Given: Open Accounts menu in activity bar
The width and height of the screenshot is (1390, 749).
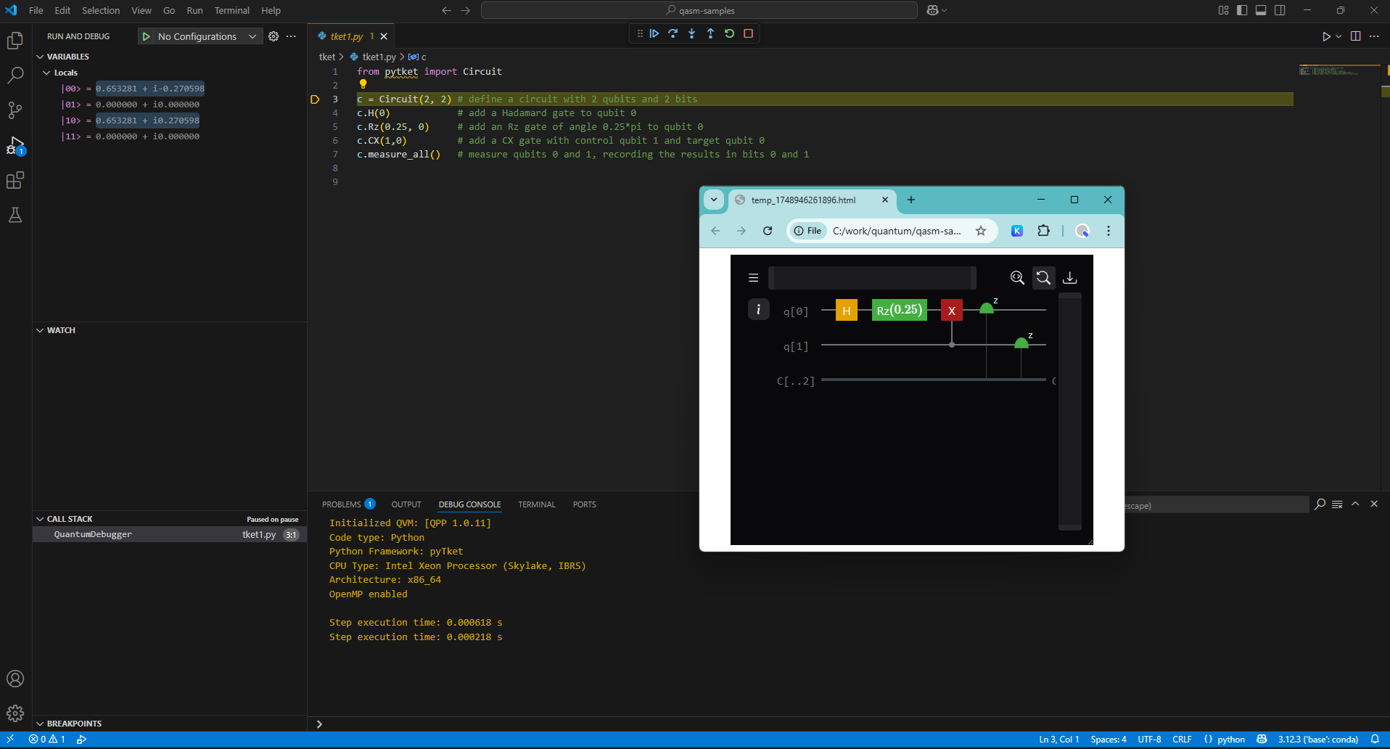Looking at the screenshot, I should tap(15, 679).
